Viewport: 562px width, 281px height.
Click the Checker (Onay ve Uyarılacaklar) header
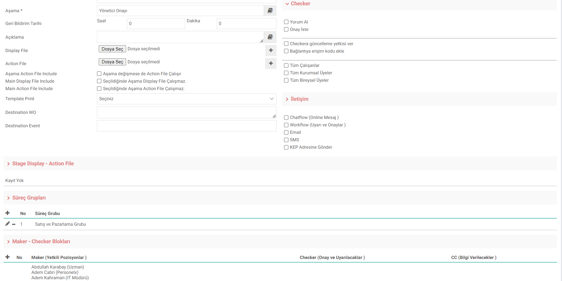click(x=332, y=258)
